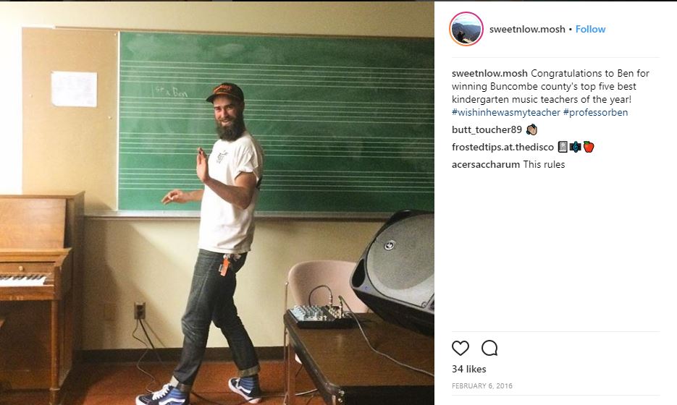Click the book emoji in the comment

563,147
